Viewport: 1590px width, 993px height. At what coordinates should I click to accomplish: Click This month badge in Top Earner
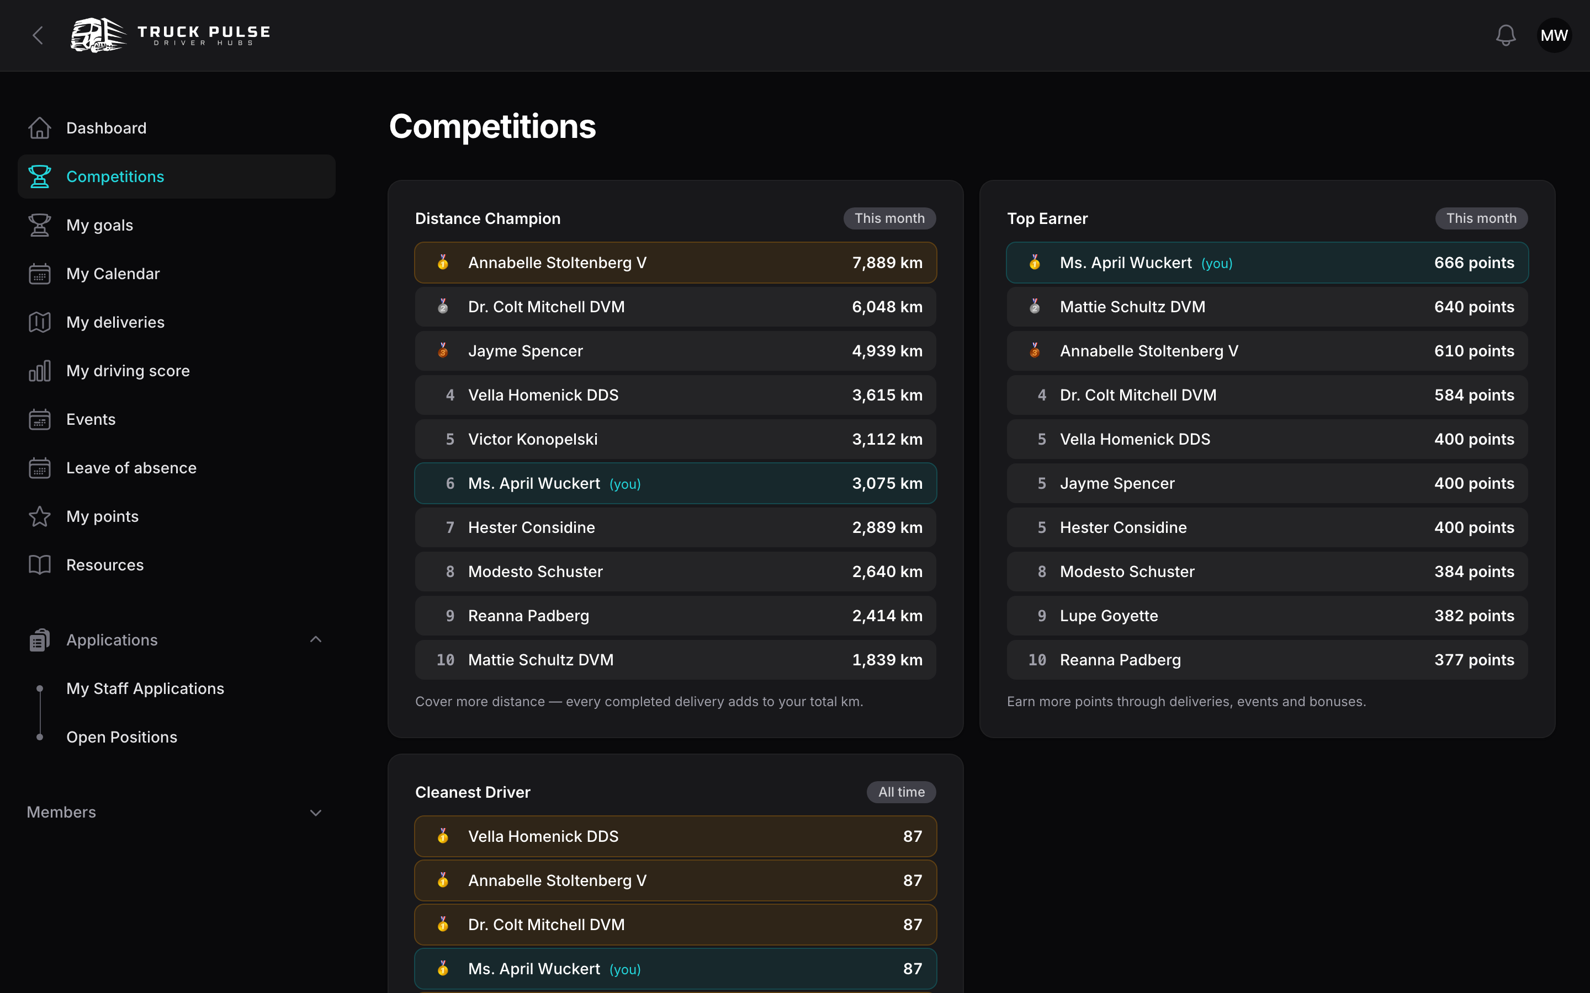(1481, 218)
